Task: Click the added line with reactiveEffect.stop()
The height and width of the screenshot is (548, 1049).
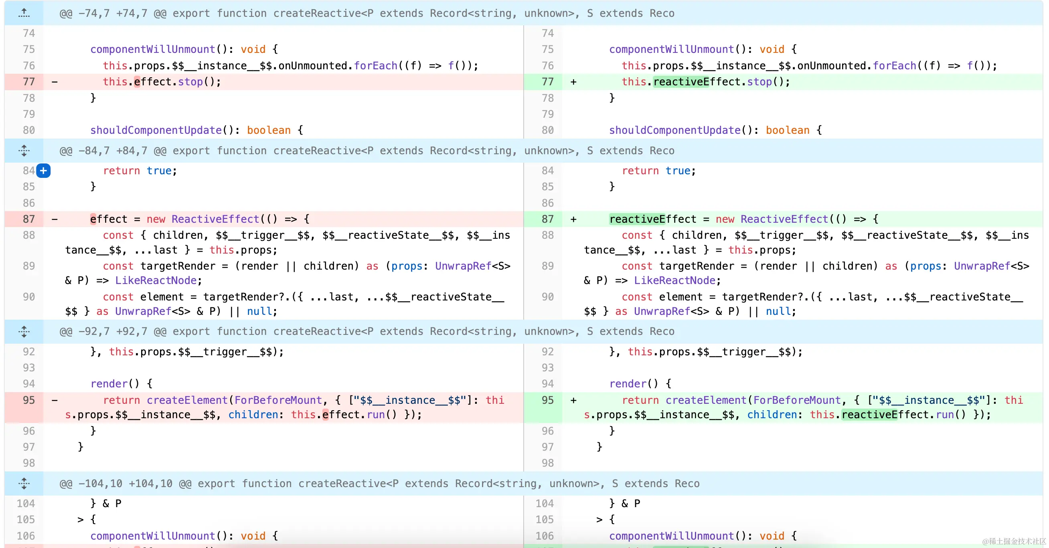Action: tap(705, 81)
